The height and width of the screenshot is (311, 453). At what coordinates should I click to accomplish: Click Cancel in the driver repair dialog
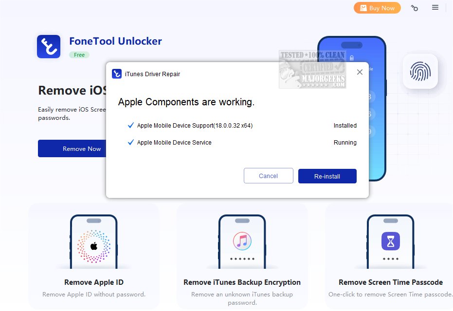[x=269, y=176]
